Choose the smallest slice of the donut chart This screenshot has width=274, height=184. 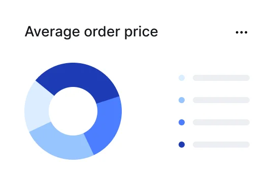[x=38, y=107]
